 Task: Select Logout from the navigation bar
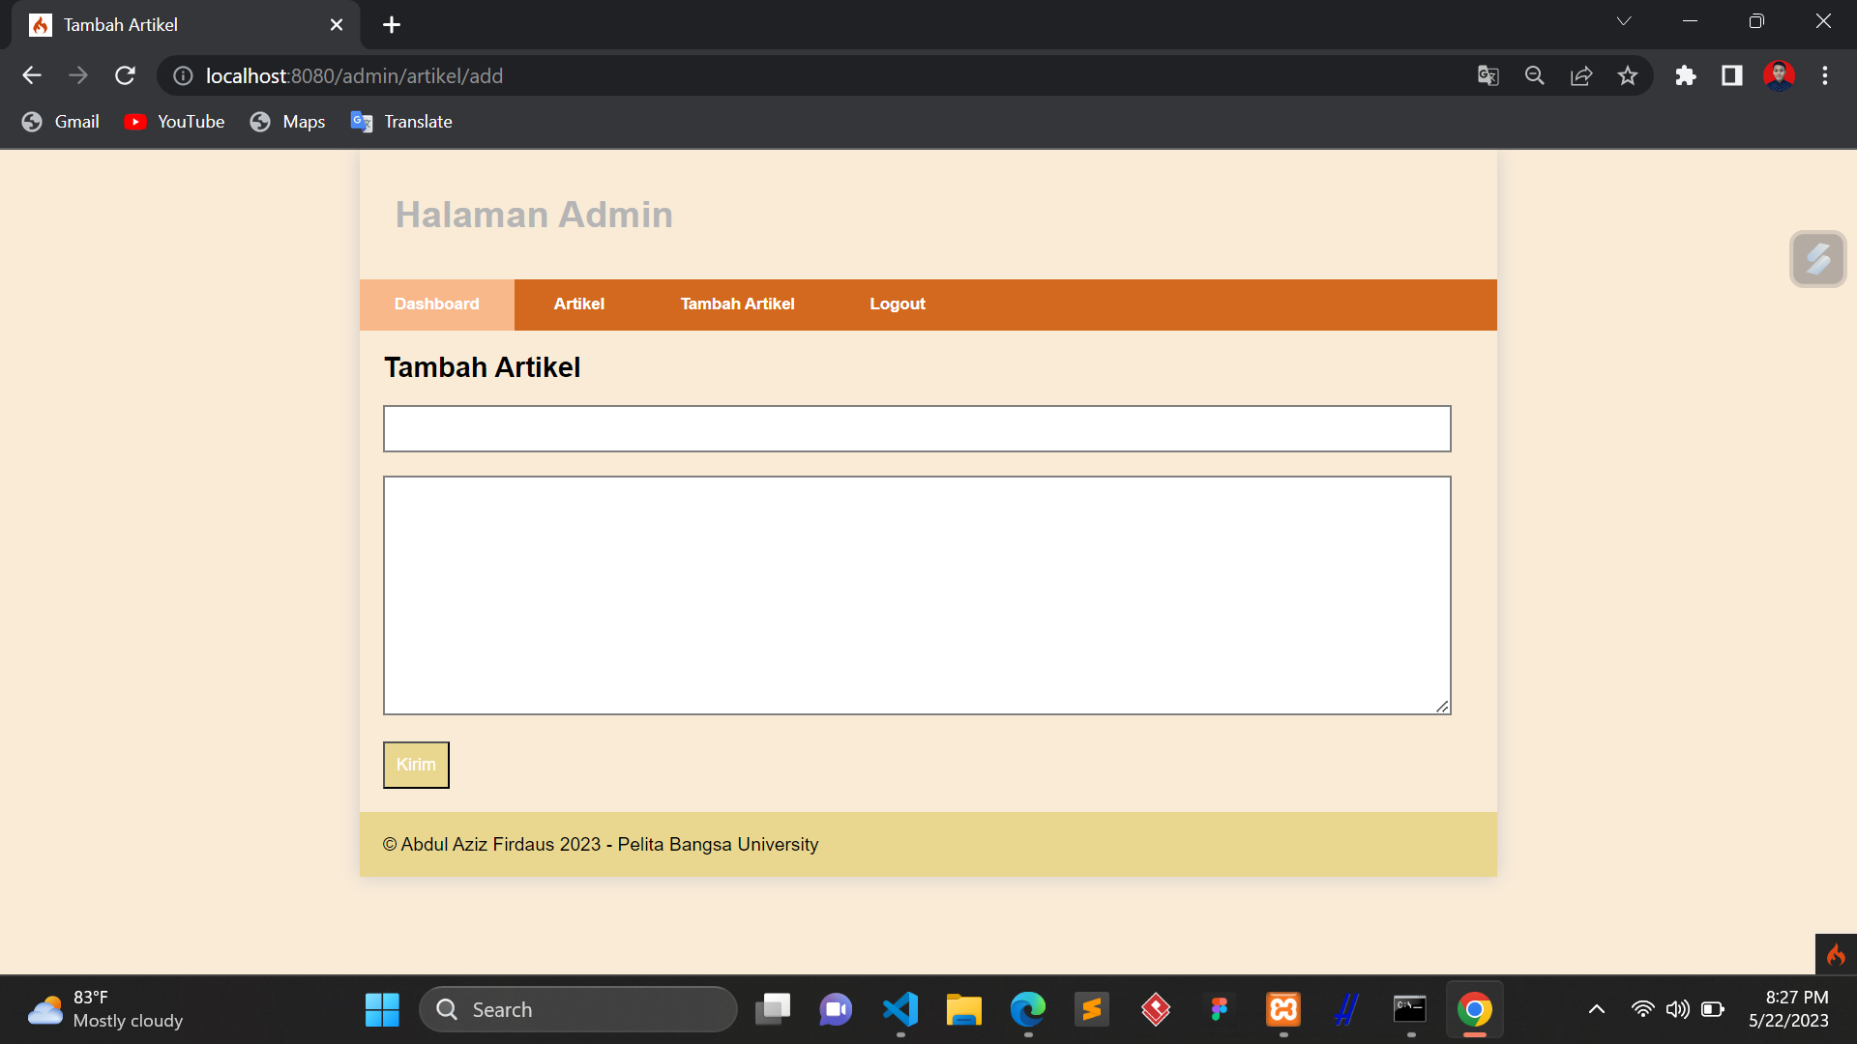point(898,304)
